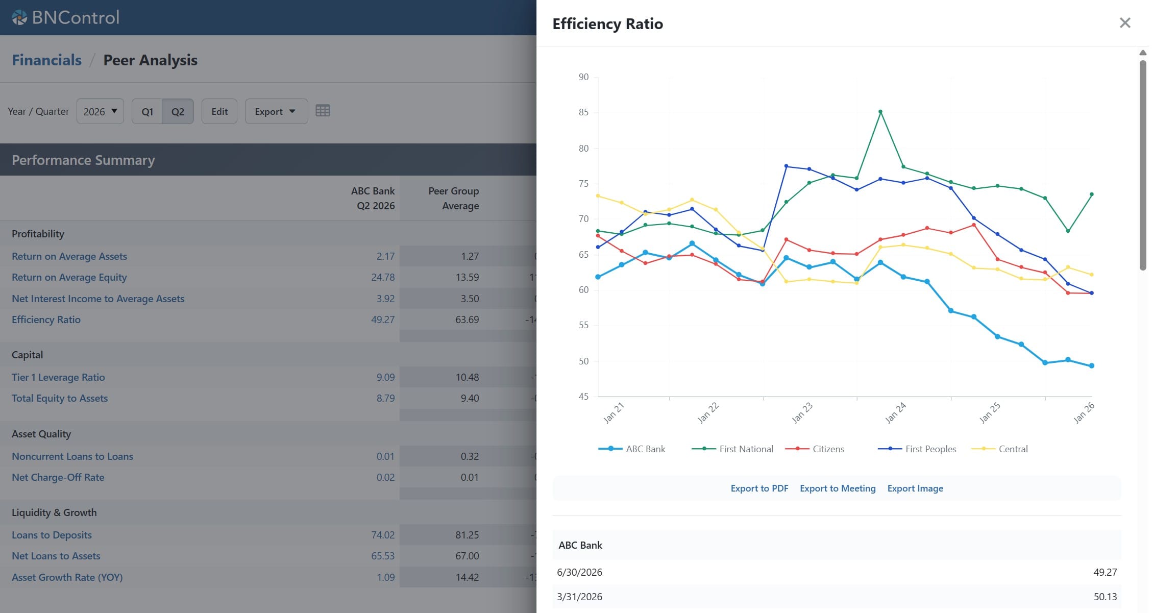
Task: Open Noncurrent Loans to Loans metric
Action: coord(72,456)
